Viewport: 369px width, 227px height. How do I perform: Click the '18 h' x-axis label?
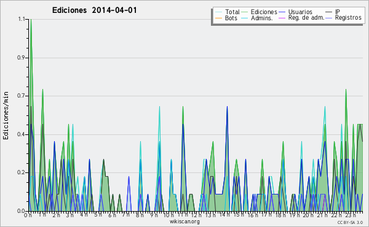point(280,215)
